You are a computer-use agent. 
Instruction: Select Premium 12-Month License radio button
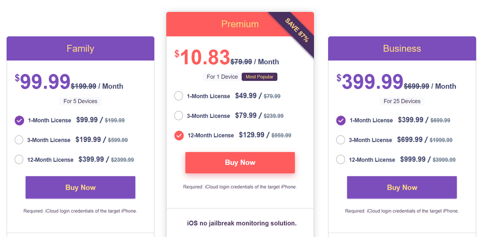click(x=179, y=135)
